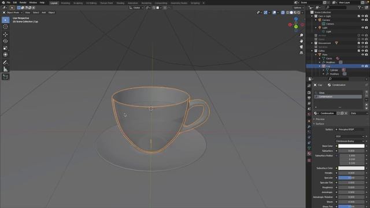
Task: Switch to the Modeling workspace tab
Action: click(x=65, y=3)
